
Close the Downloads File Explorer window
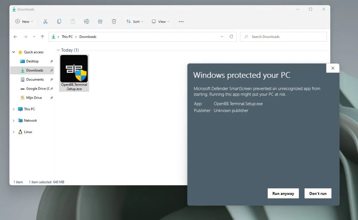(324, 9)
